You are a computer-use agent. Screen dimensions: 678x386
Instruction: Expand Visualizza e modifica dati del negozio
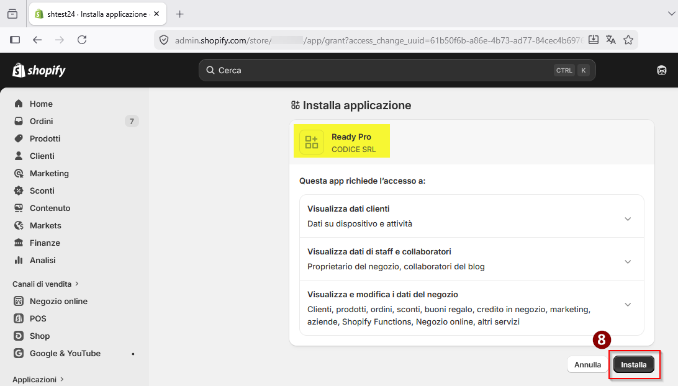point(628,305)
